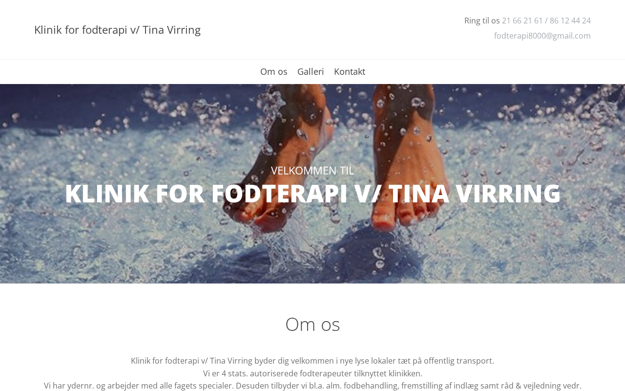The image size is (625, 391).
Task: Click the site title Klinik for fodterapi v/ Tina Virring
Action: point(117,30)
